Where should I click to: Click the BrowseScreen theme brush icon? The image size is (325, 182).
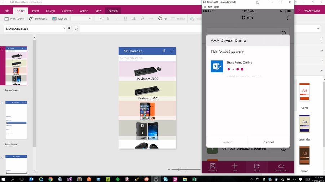31,19
